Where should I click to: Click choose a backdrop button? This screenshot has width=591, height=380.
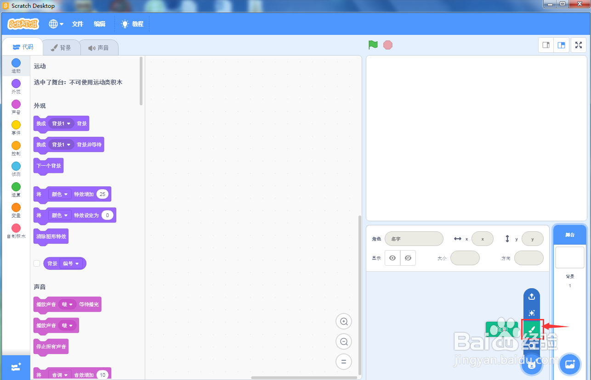tap(570, 364)
